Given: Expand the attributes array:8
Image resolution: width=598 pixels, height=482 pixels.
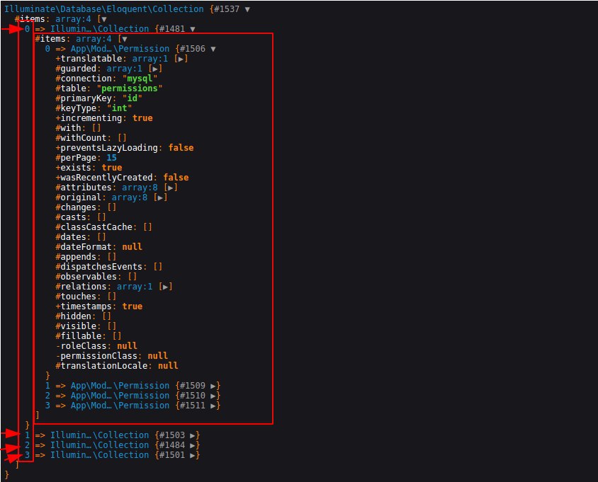Looking at the screenshot, I should click(x=170, y=188).
